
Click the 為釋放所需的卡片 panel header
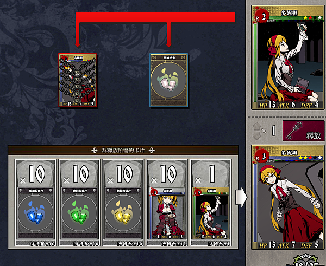pos(123,150)
